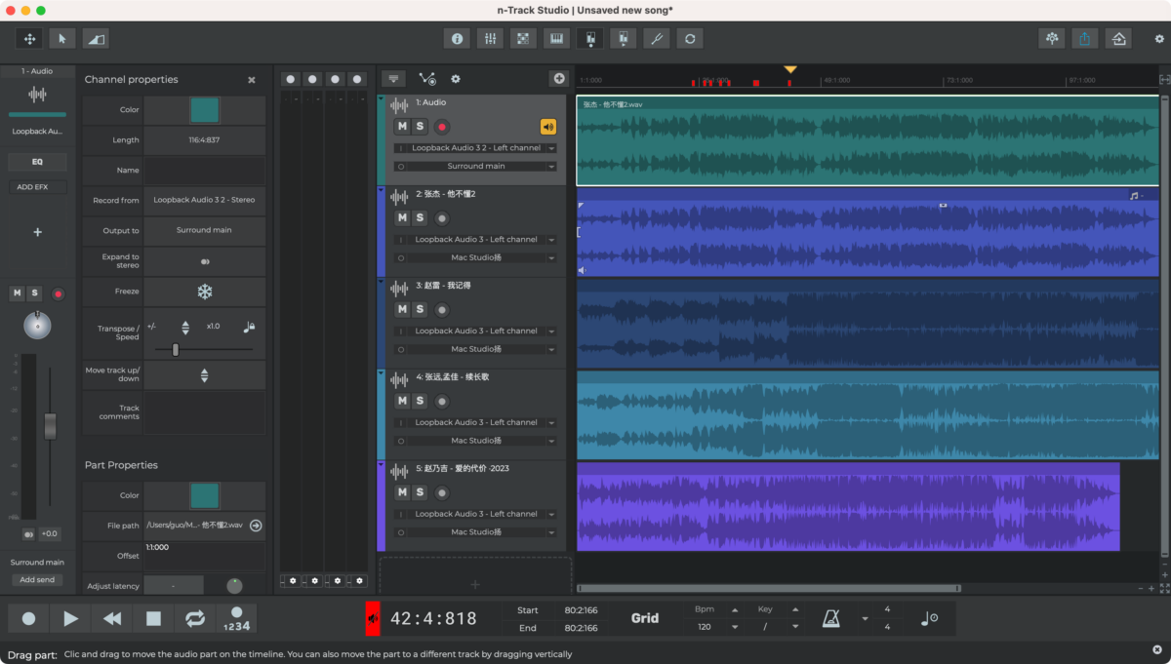Screen dimensions: 1171x664
Task: Arm record on track 4 张远,孟佳
Action: 442,401
